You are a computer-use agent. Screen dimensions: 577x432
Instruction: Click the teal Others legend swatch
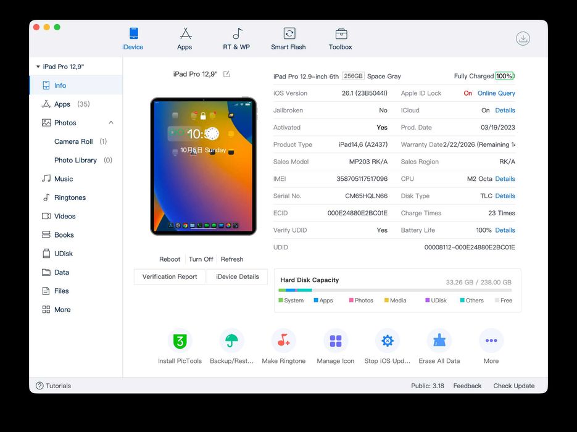[462, 301]
